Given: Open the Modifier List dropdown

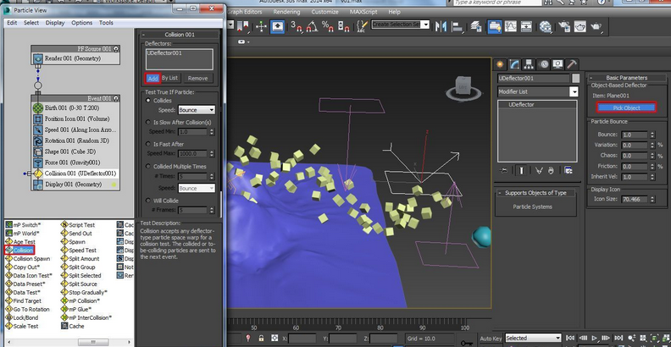Looking at the screenshot, I should point(537,91).
